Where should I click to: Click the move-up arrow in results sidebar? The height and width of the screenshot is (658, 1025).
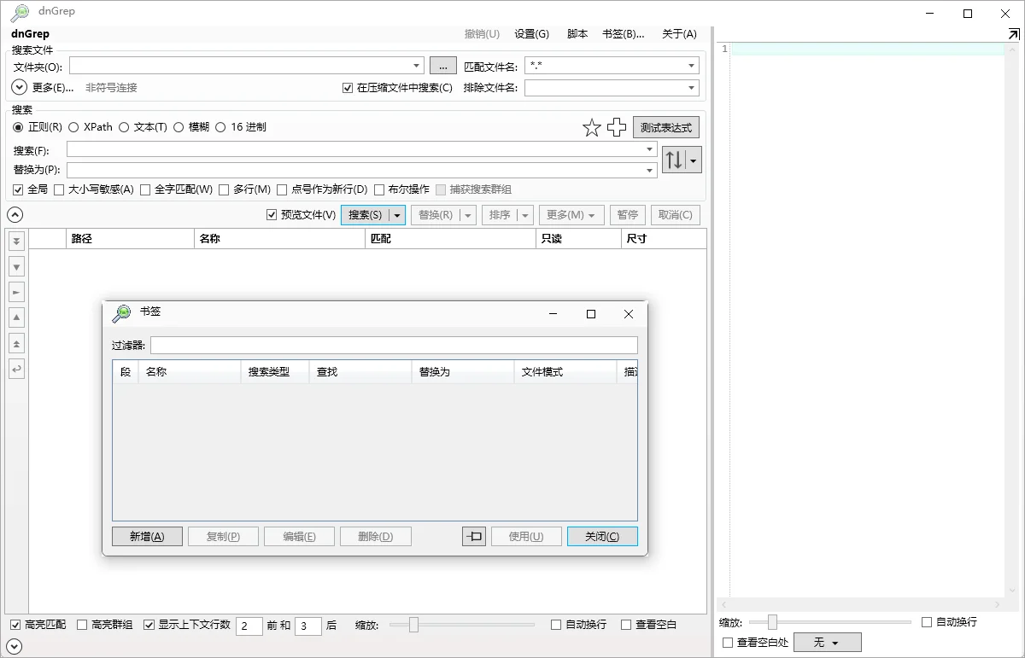[16, 317]
